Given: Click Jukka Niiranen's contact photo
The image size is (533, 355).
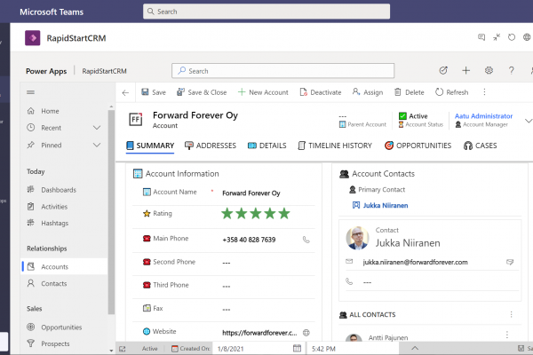Looking at the screenshot, I should tap(357, 238).
